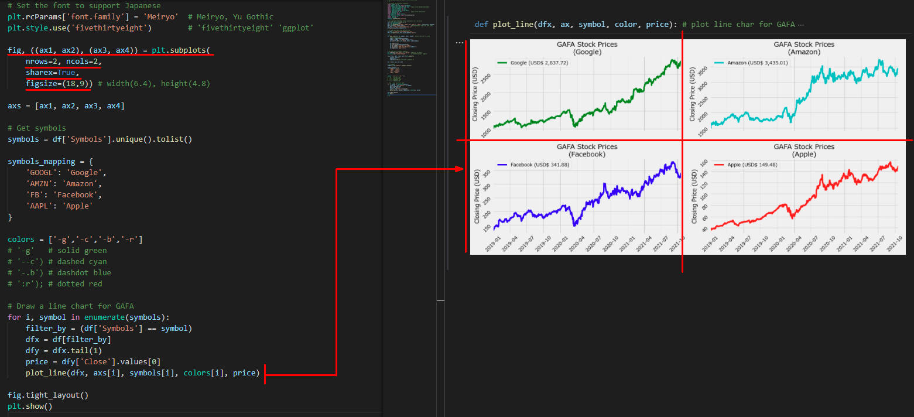Click the 'GOOGL': 'Google' mapping entry
This screenshot has width=914, height=417.
66,172
